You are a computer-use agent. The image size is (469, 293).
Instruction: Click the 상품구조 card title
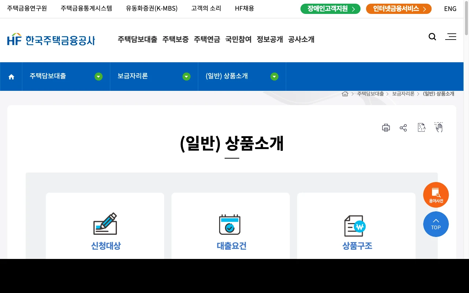tap(357, 246)
